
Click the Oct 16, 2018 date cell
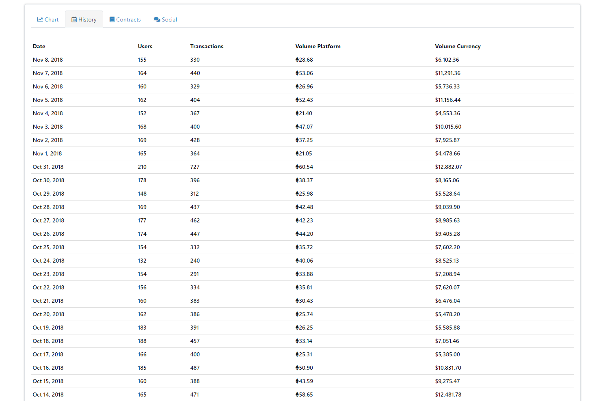pos(48,368)
